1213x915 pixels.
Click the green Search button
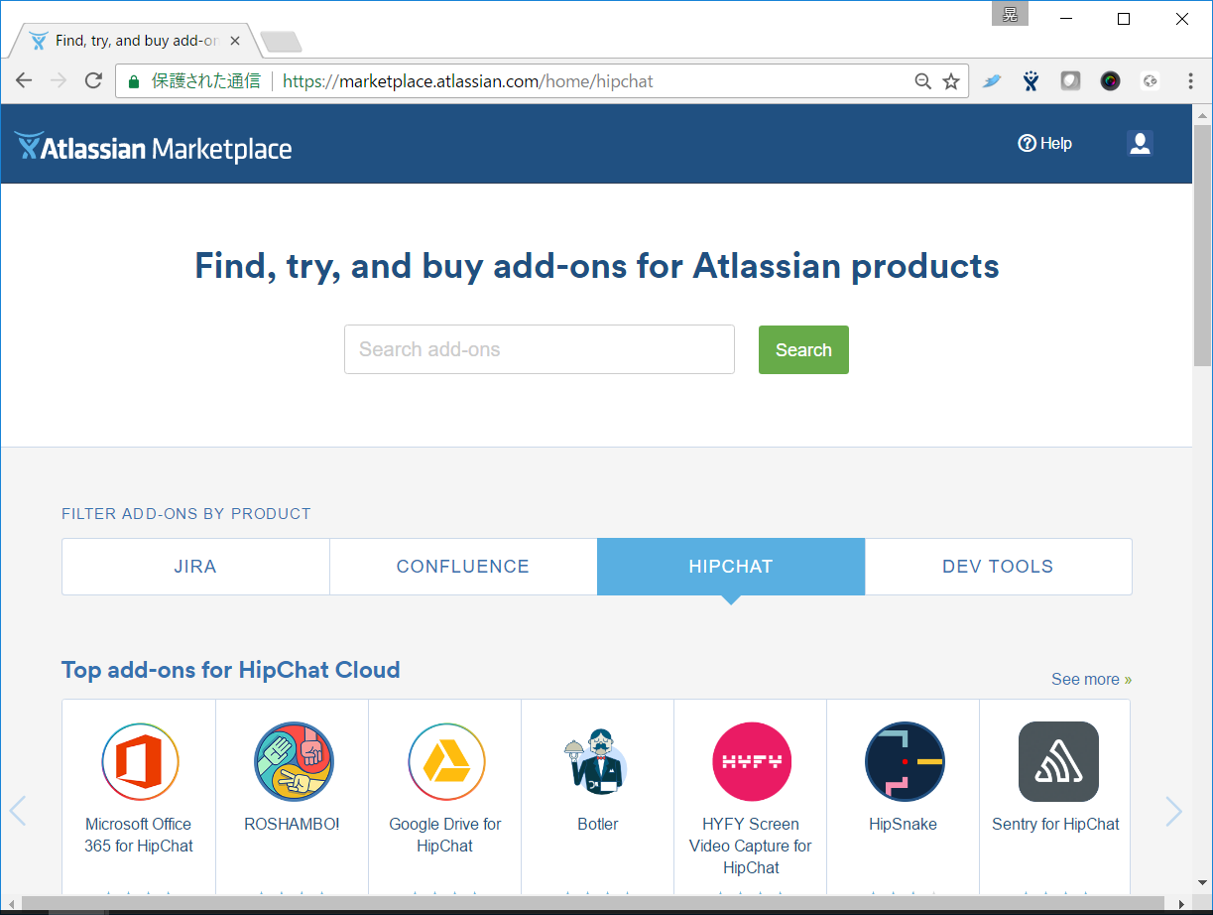[803, 349]
